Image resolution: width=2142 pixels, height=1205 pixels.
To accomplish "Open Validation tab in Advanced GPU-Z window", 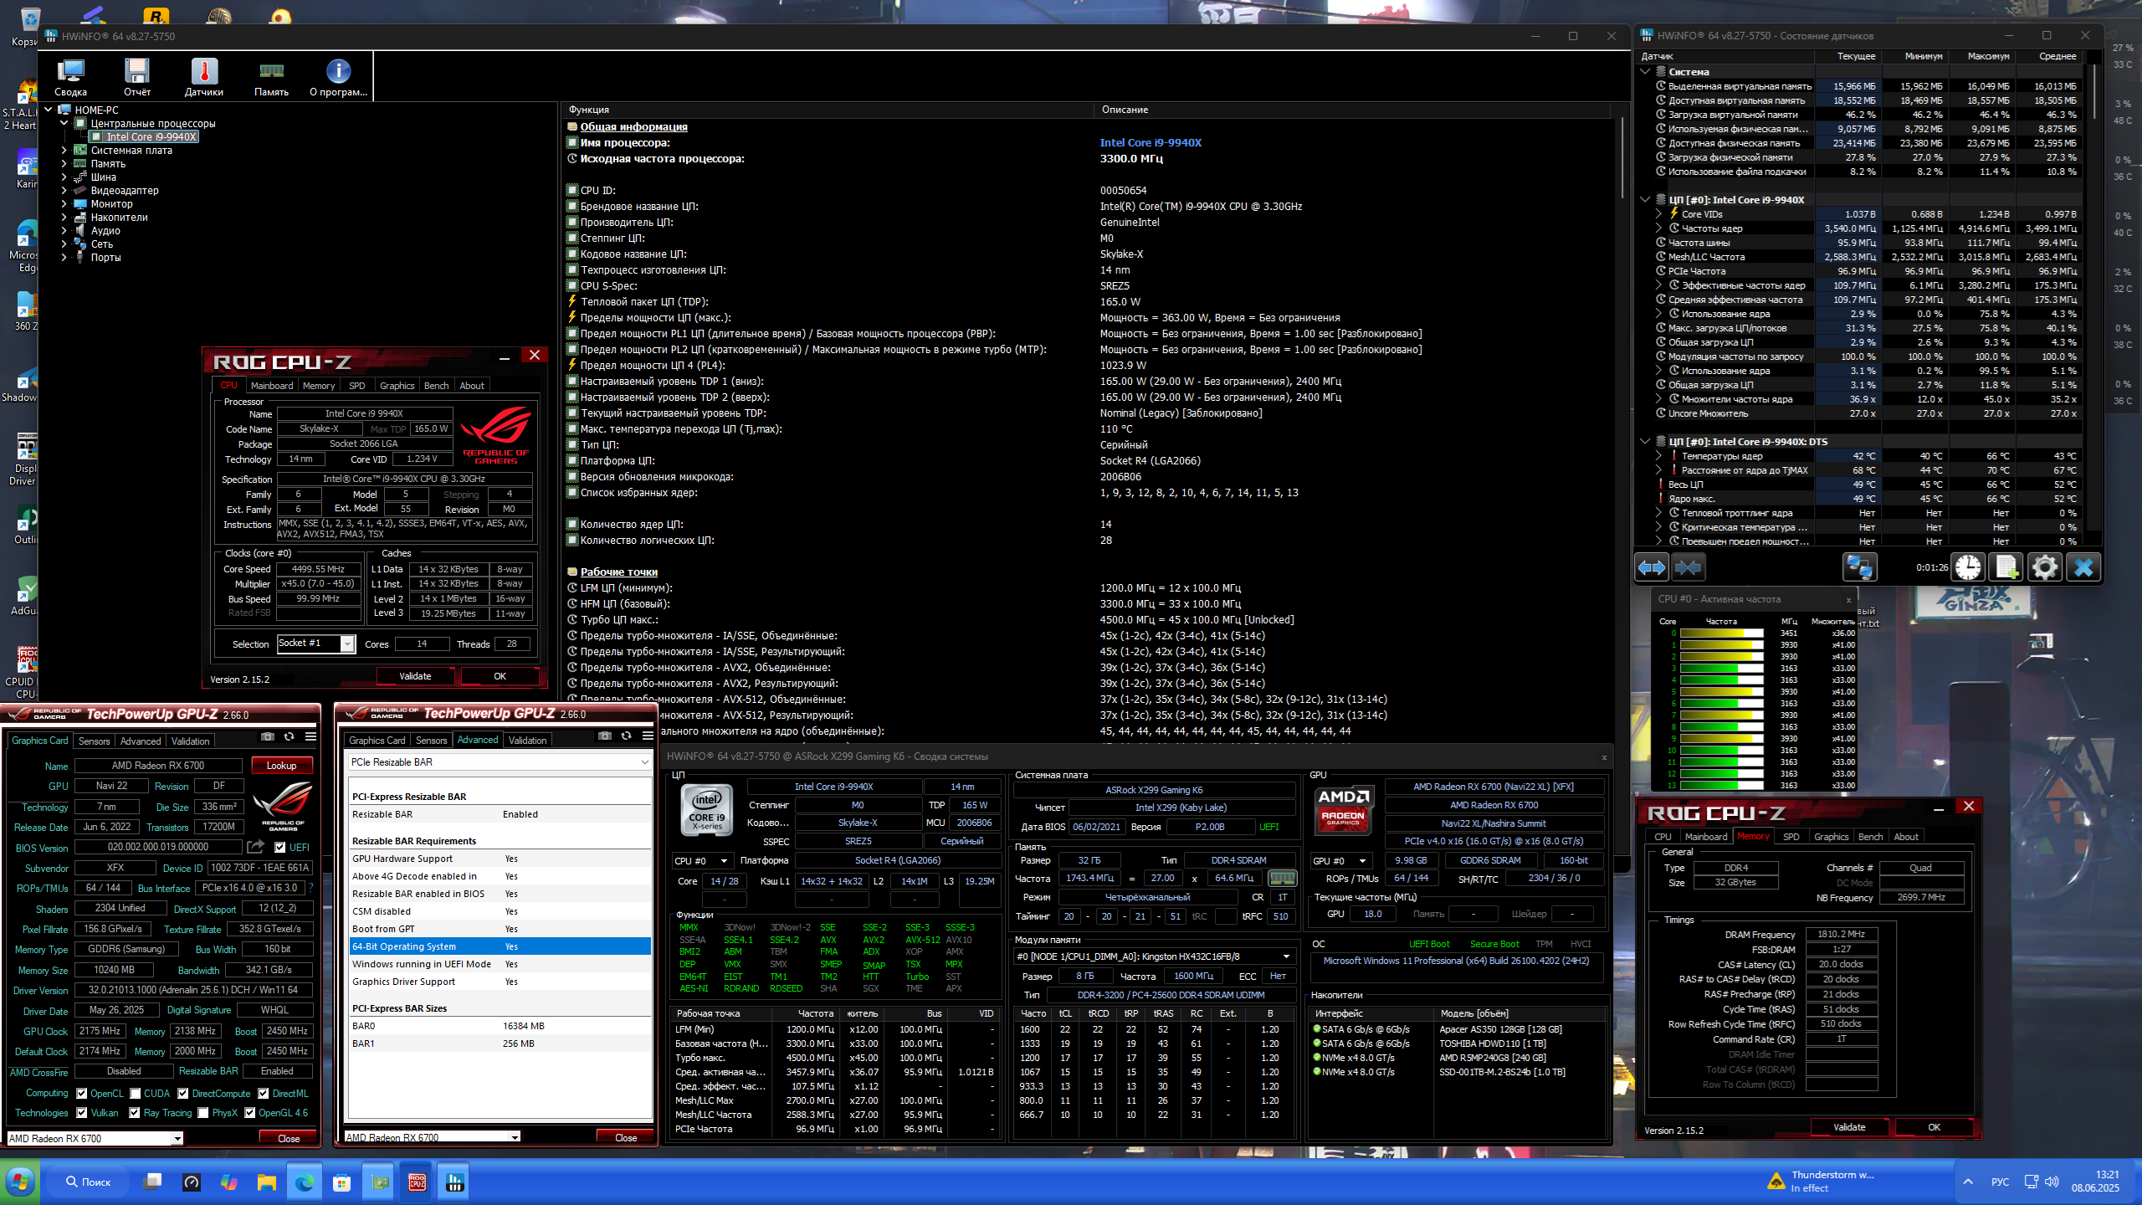I will pyautogui.click(x=528, y=741).
